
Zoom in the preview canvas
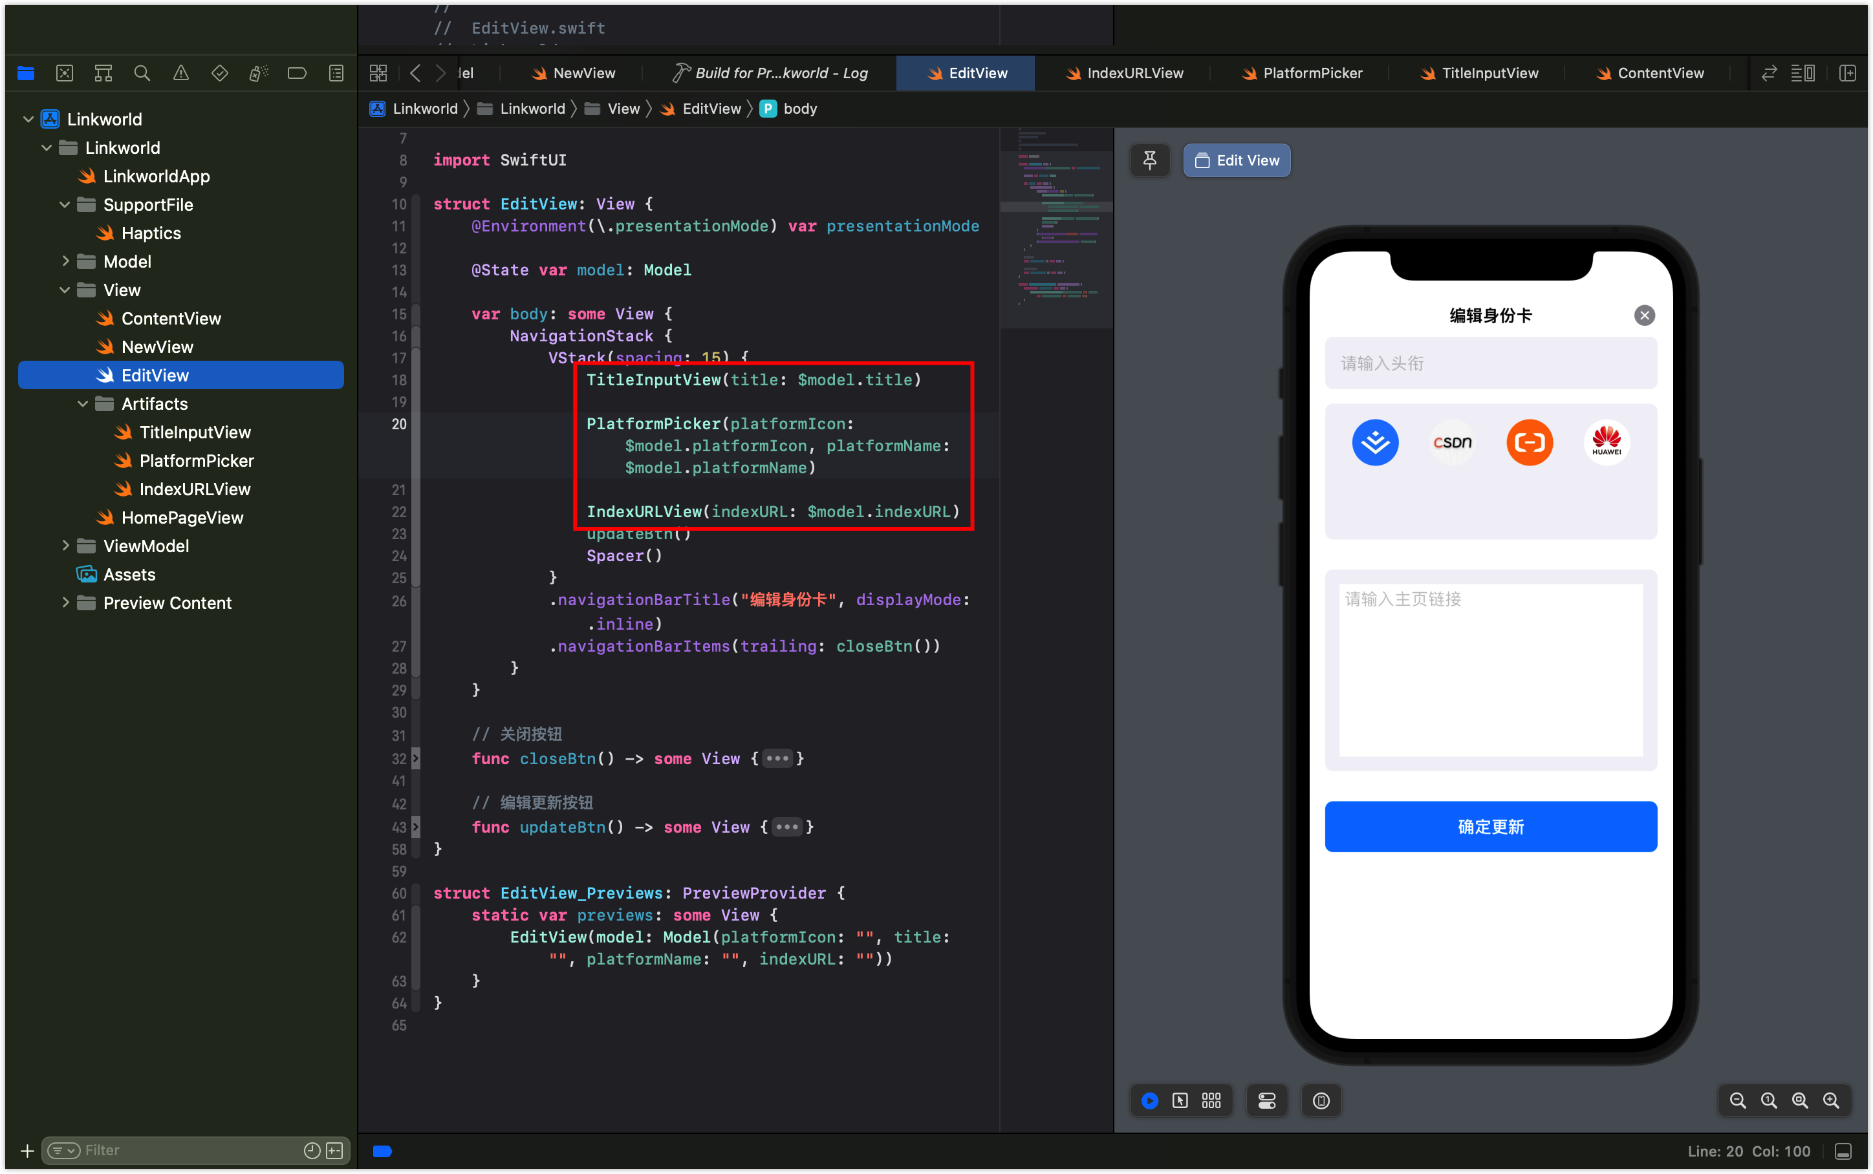click(1831, 1100)
